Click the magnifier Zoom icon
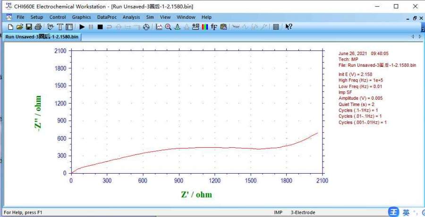The image size is (425, 217). [168, 27]
